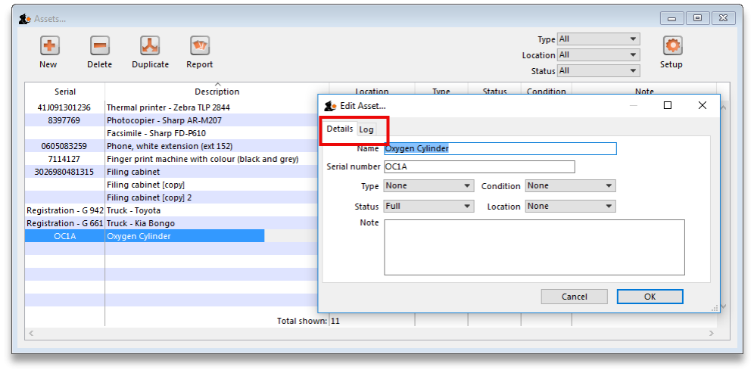Sort by the Description column header

coord(217,92)
